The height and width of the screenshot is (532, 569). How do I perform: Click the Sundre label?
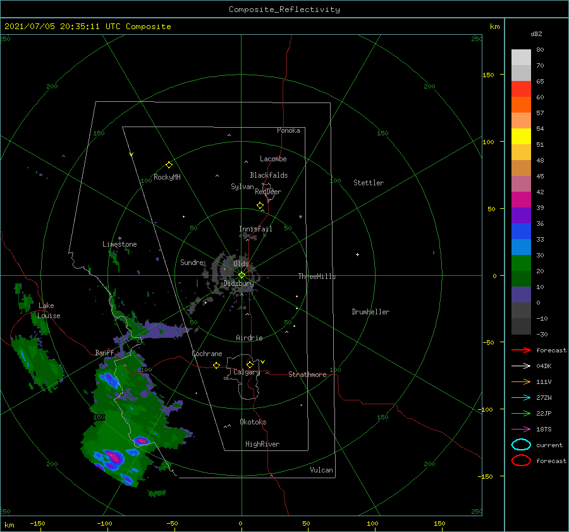192,263
